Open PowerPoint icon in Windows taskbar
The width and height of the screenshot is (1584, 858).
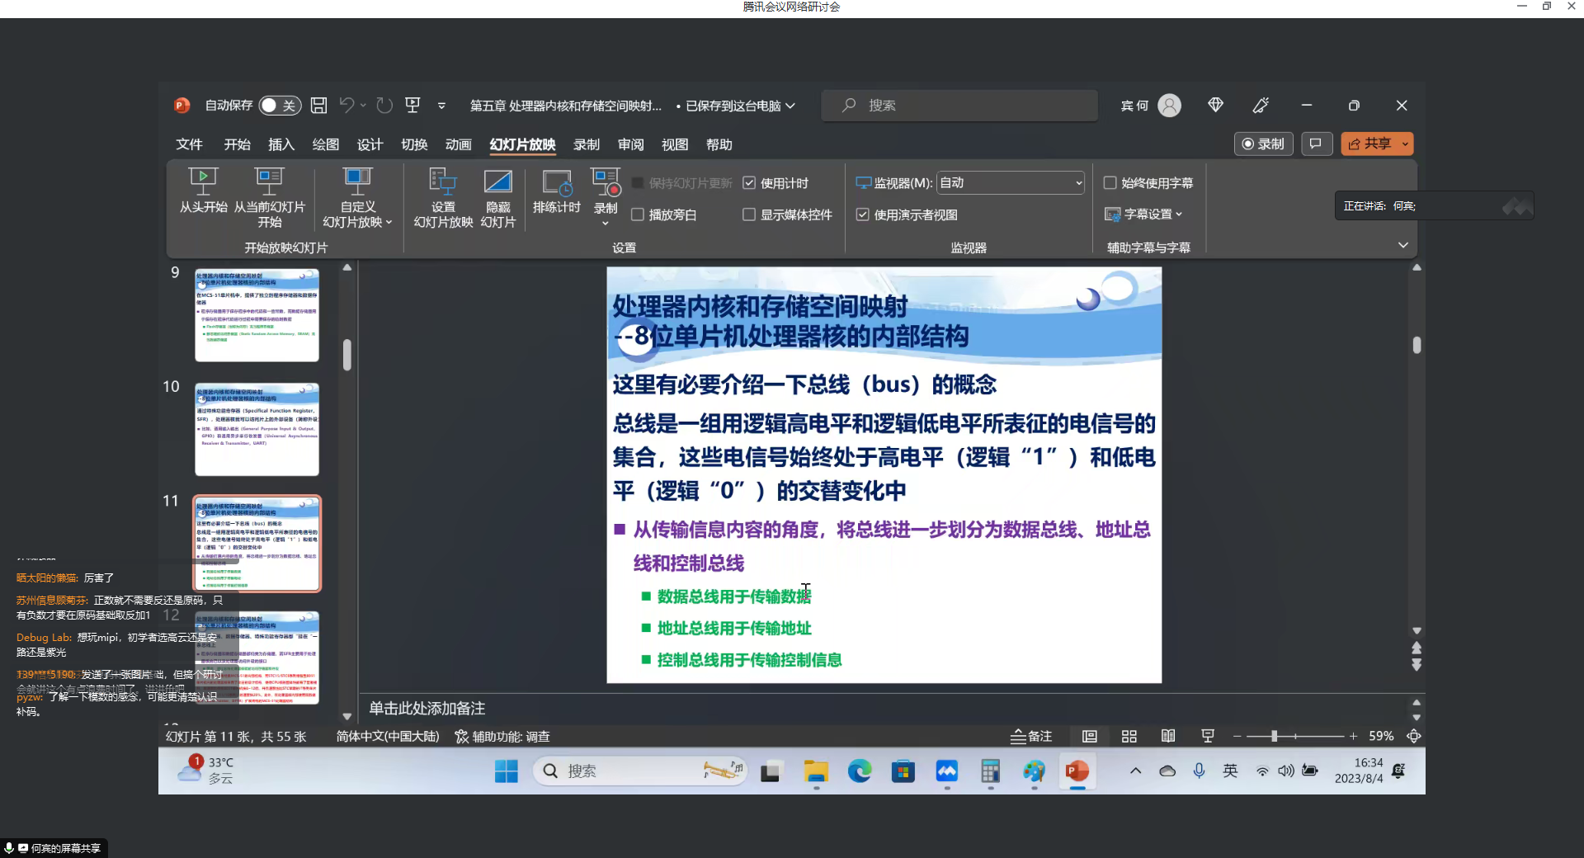tap(1077, 771)
